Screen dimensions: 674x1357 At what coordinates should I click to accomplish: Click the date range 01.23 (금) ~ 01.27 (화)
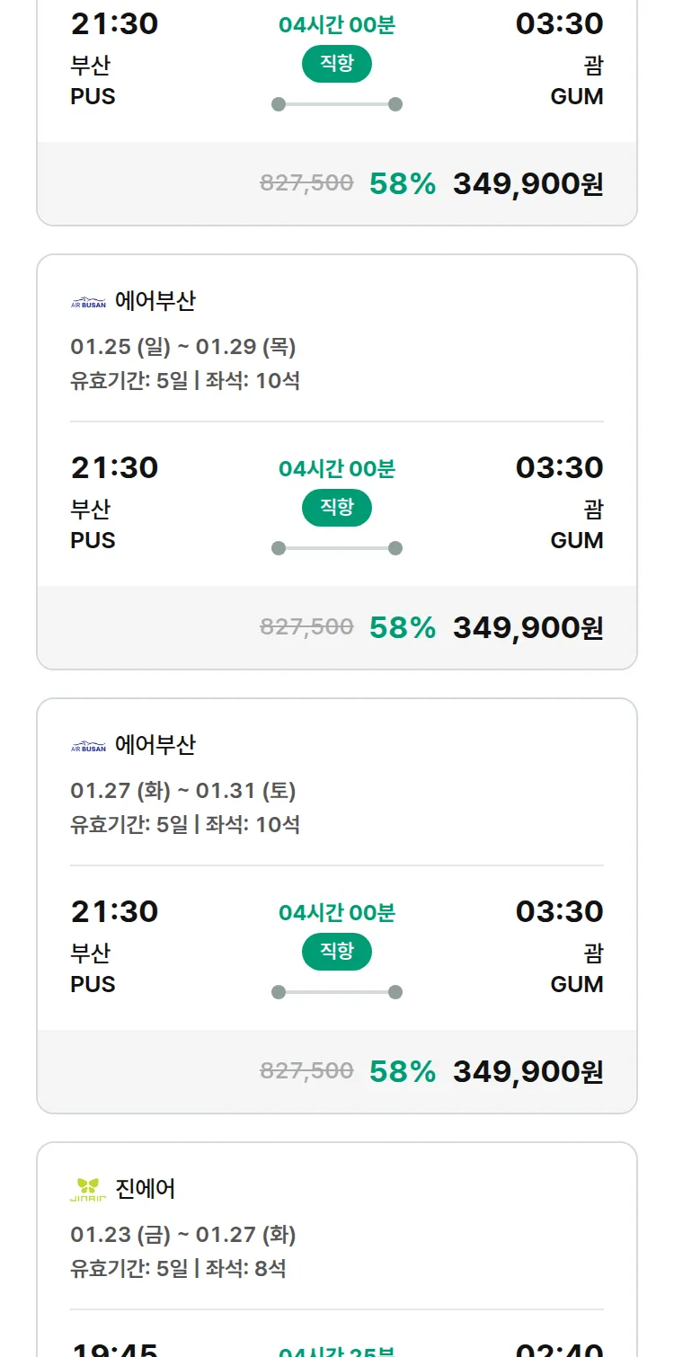pos(183,1235)
